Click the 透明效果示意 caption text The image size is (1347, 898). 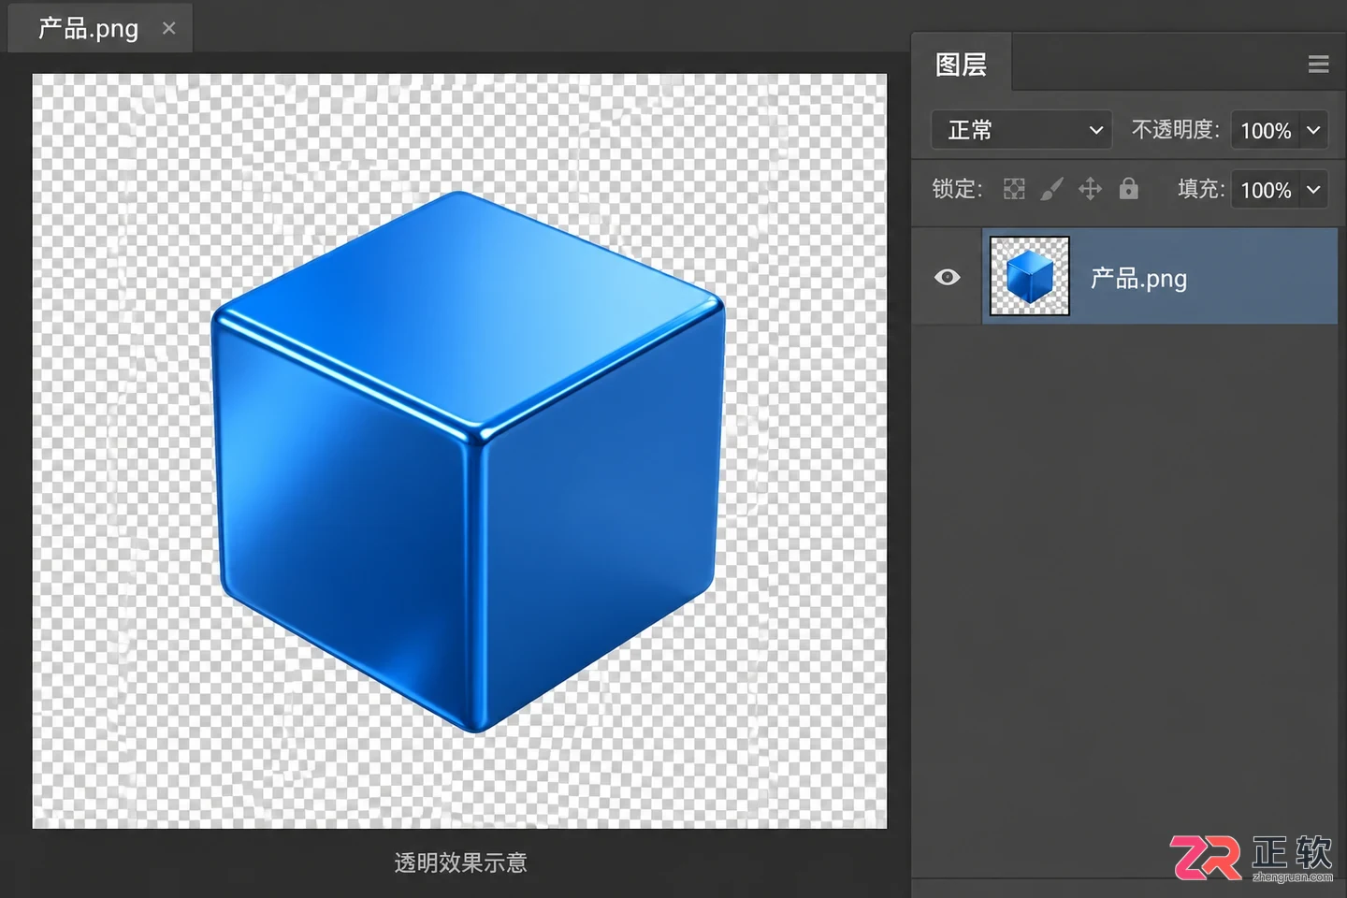[x=460, y=862]
